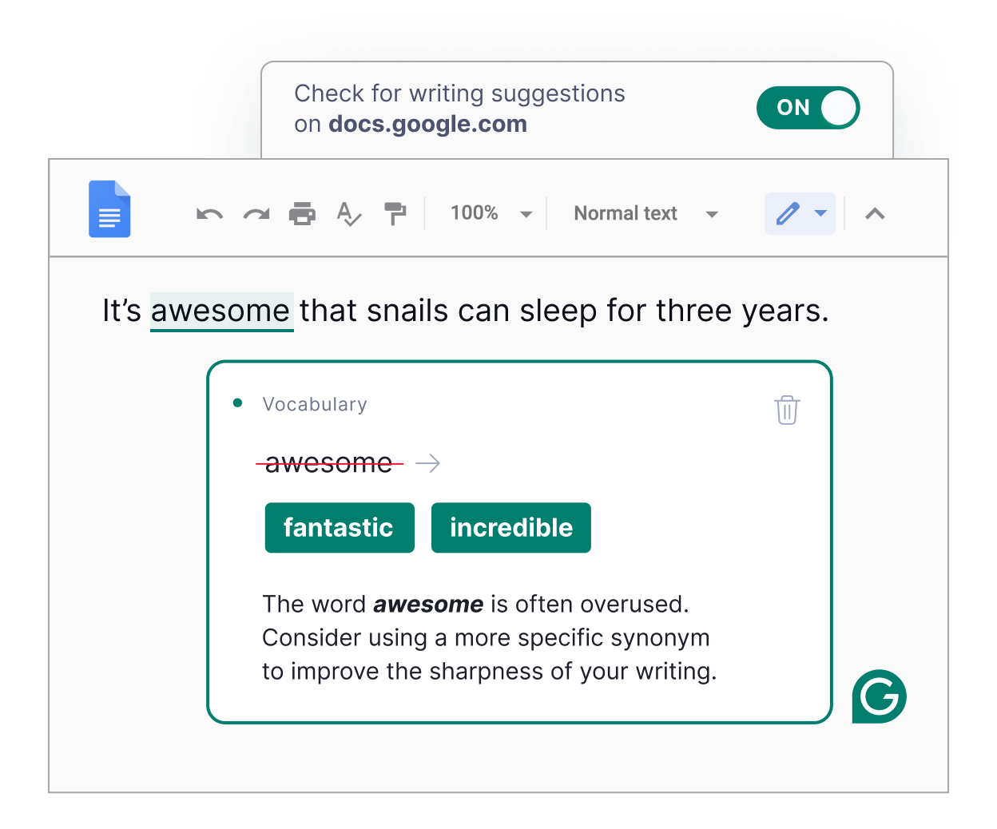
Task: Open the Normal text style dropdown
Action: click(x=646, y=213)
